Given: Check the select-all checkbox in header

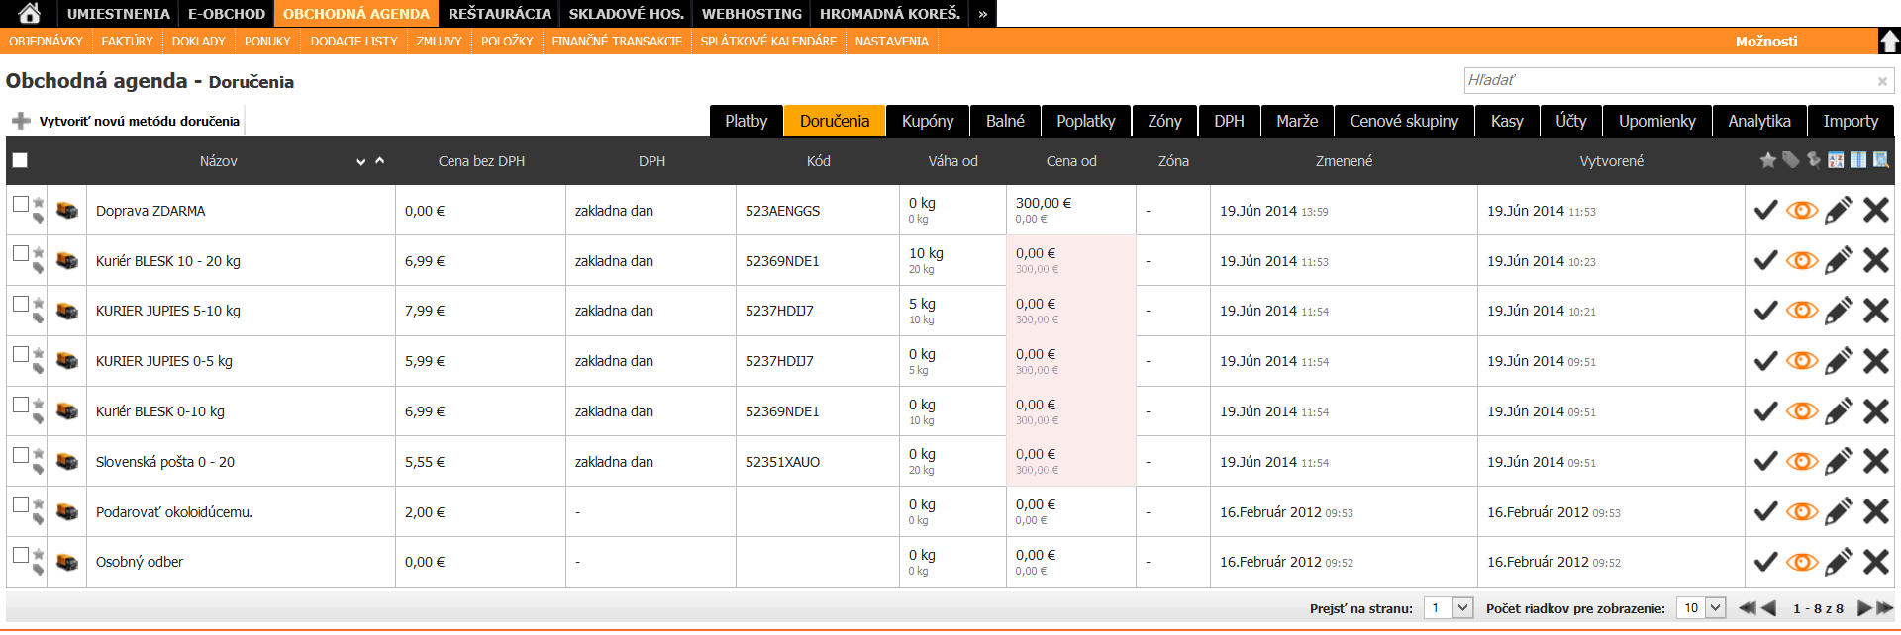Looking at the screenshot, I should pos(20,160).
